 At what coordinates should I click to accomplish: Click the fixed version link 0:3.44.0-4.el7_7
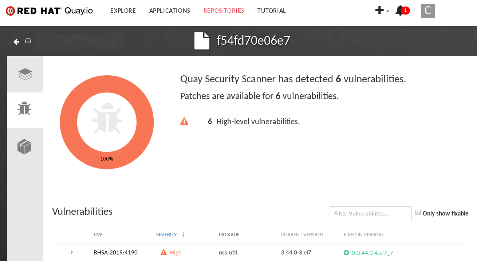point(372,252)
